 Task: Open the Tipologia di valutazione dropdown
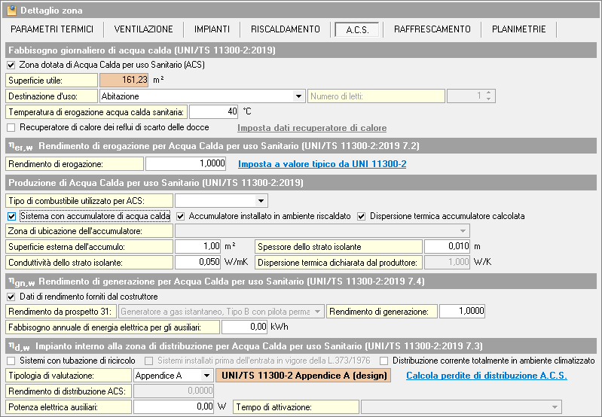206,376
